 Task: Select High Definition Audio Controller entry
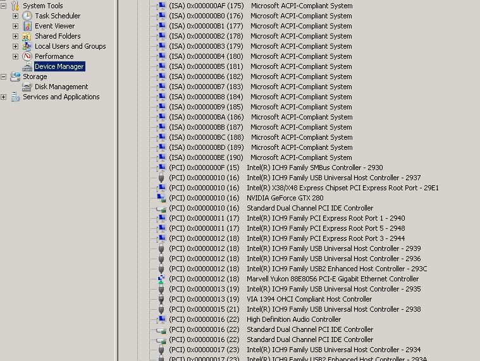[x=255, y=319]
